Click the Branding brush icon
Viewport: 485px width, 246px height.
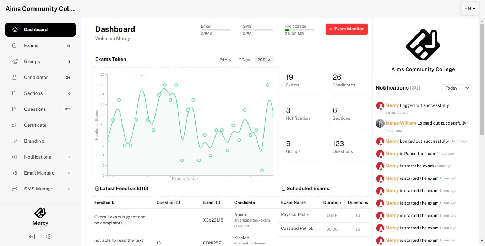click(x=15, y=141)
